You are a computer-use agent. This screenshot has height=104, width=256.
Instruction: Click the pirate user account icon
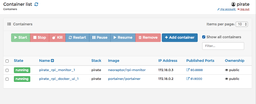click(x=233, y=4)
